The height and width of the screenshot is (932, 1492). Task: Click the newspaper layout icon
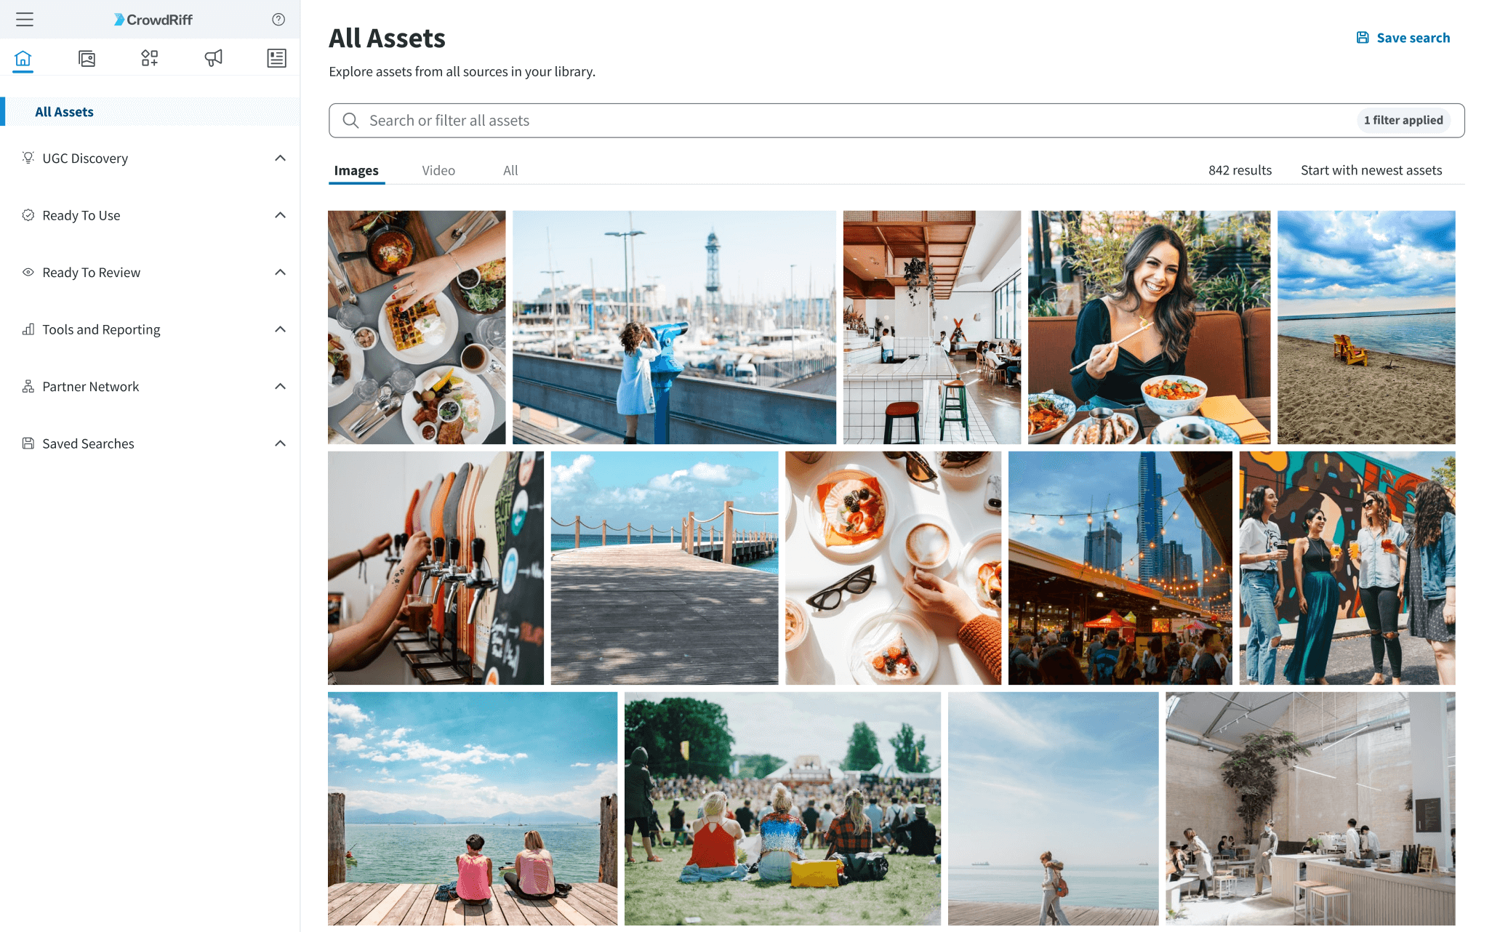point(276,58)
